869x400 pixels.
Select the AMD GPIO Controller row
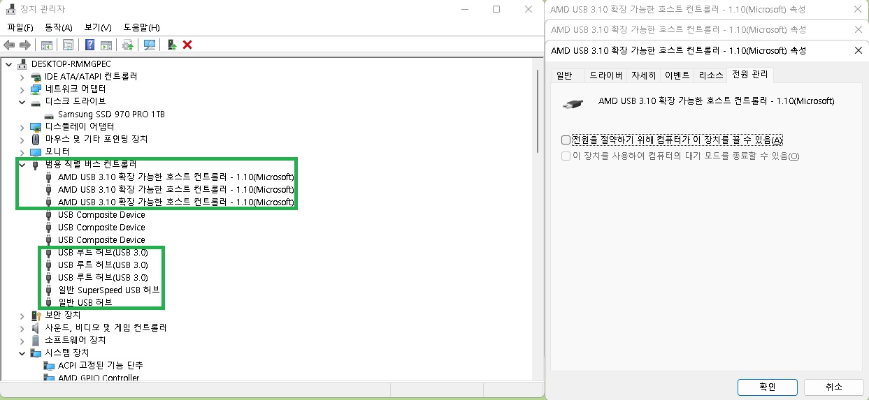pos(99,378)
